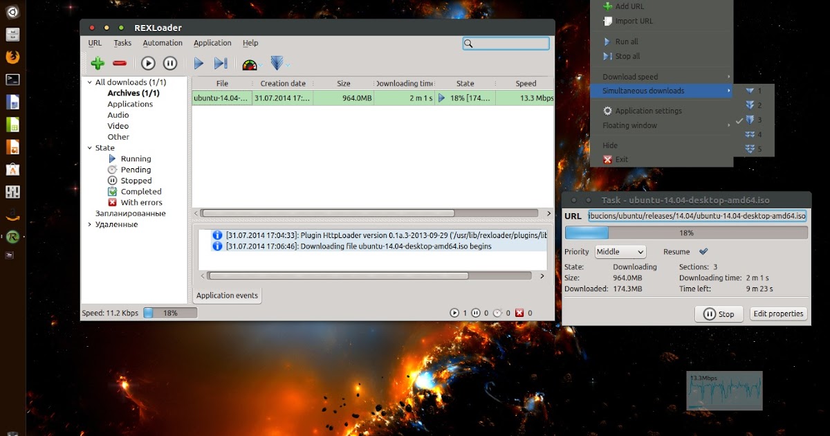Screen dimensions: 830x436
Task: Click 18% progress bar in Task window
Action: tap(686, 233)
